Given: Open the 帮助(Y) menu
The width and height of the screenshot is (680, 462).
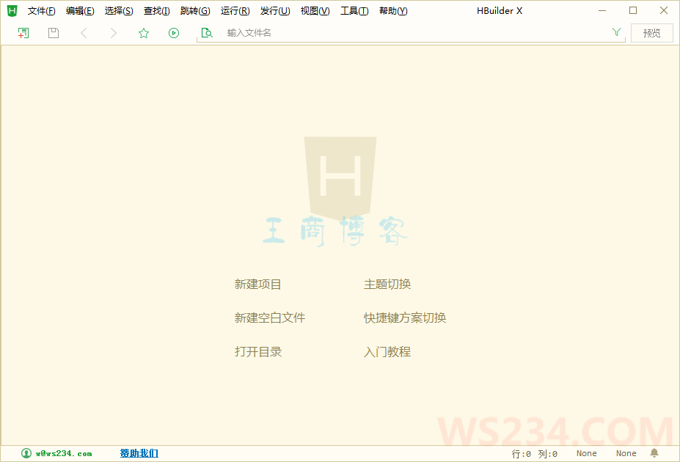Looking at the screenshot, I should click(393, 11).
